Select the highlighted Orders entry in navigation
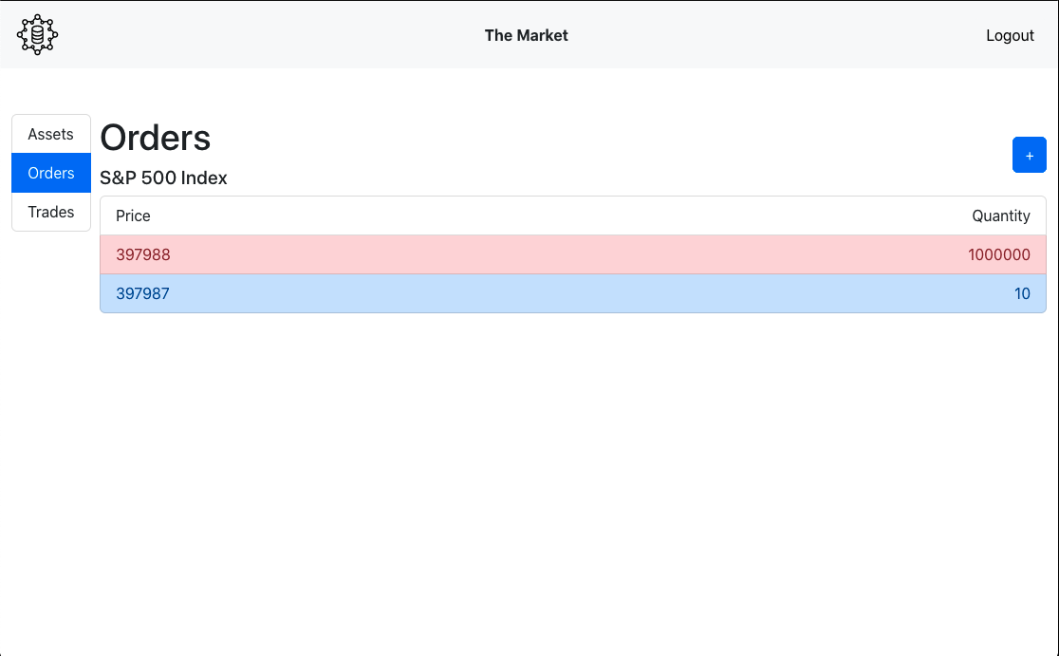The width and height of the screenshot is (1059, 656). click(x=50, y=173)
